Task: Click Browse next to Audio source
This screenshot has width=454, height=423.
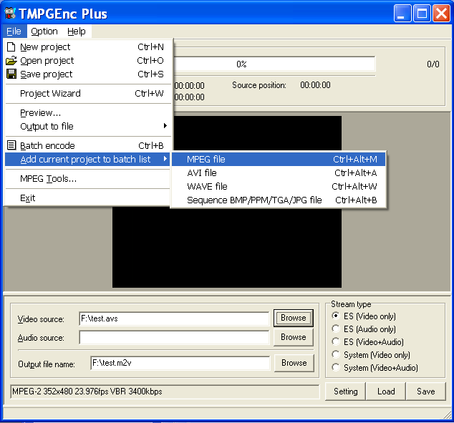Action: click(294, 337)
